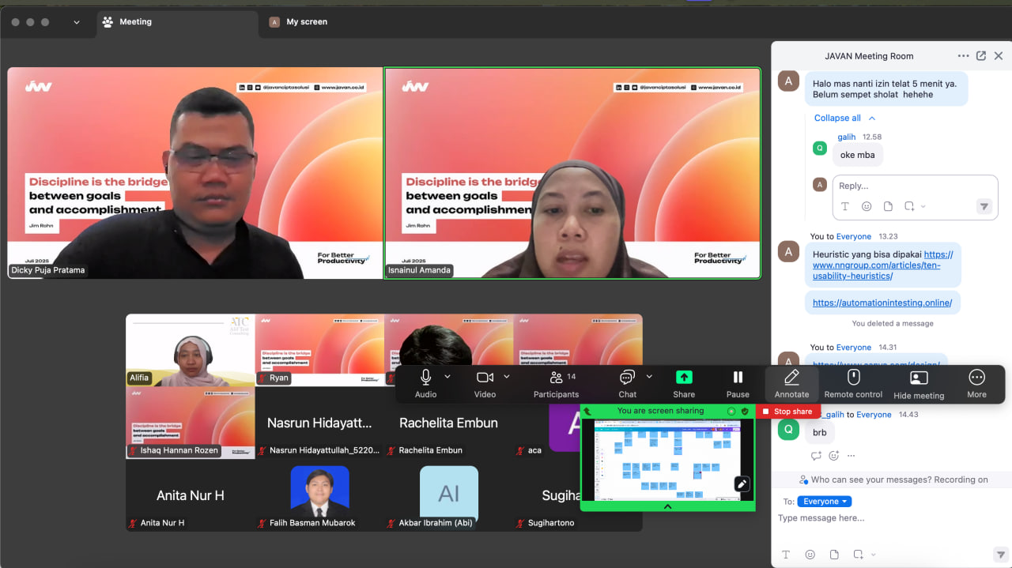
Task: Open the Everyone recipient dropdown
Action: pos(825,502)
